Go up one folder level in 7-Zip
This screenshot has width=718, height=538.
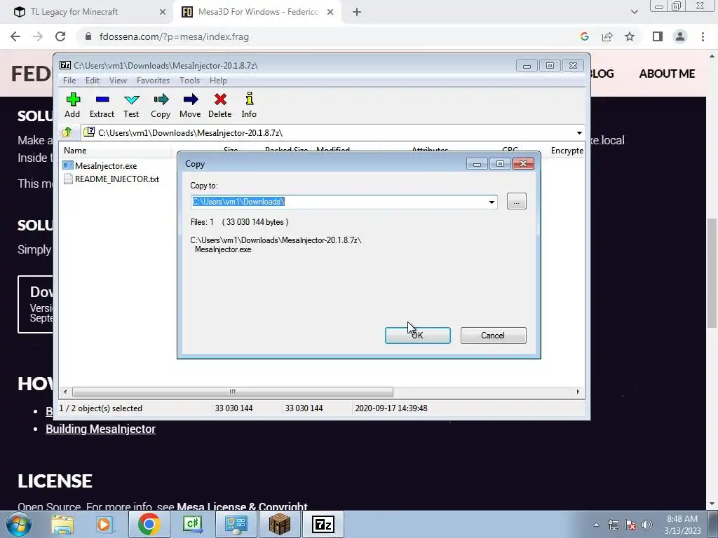click(67, 132)
